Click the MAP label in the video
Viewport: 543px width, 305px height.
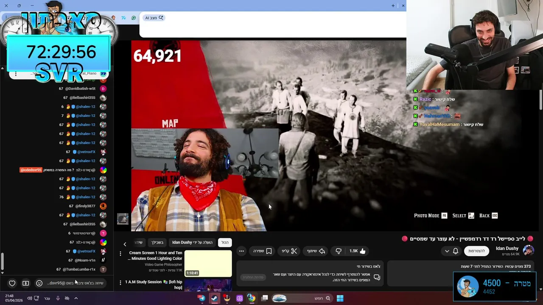[x=170, y=123]
